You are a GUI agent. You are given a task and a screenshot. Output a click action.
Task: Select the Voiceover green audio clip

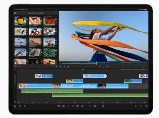click(x=52, y=91)
